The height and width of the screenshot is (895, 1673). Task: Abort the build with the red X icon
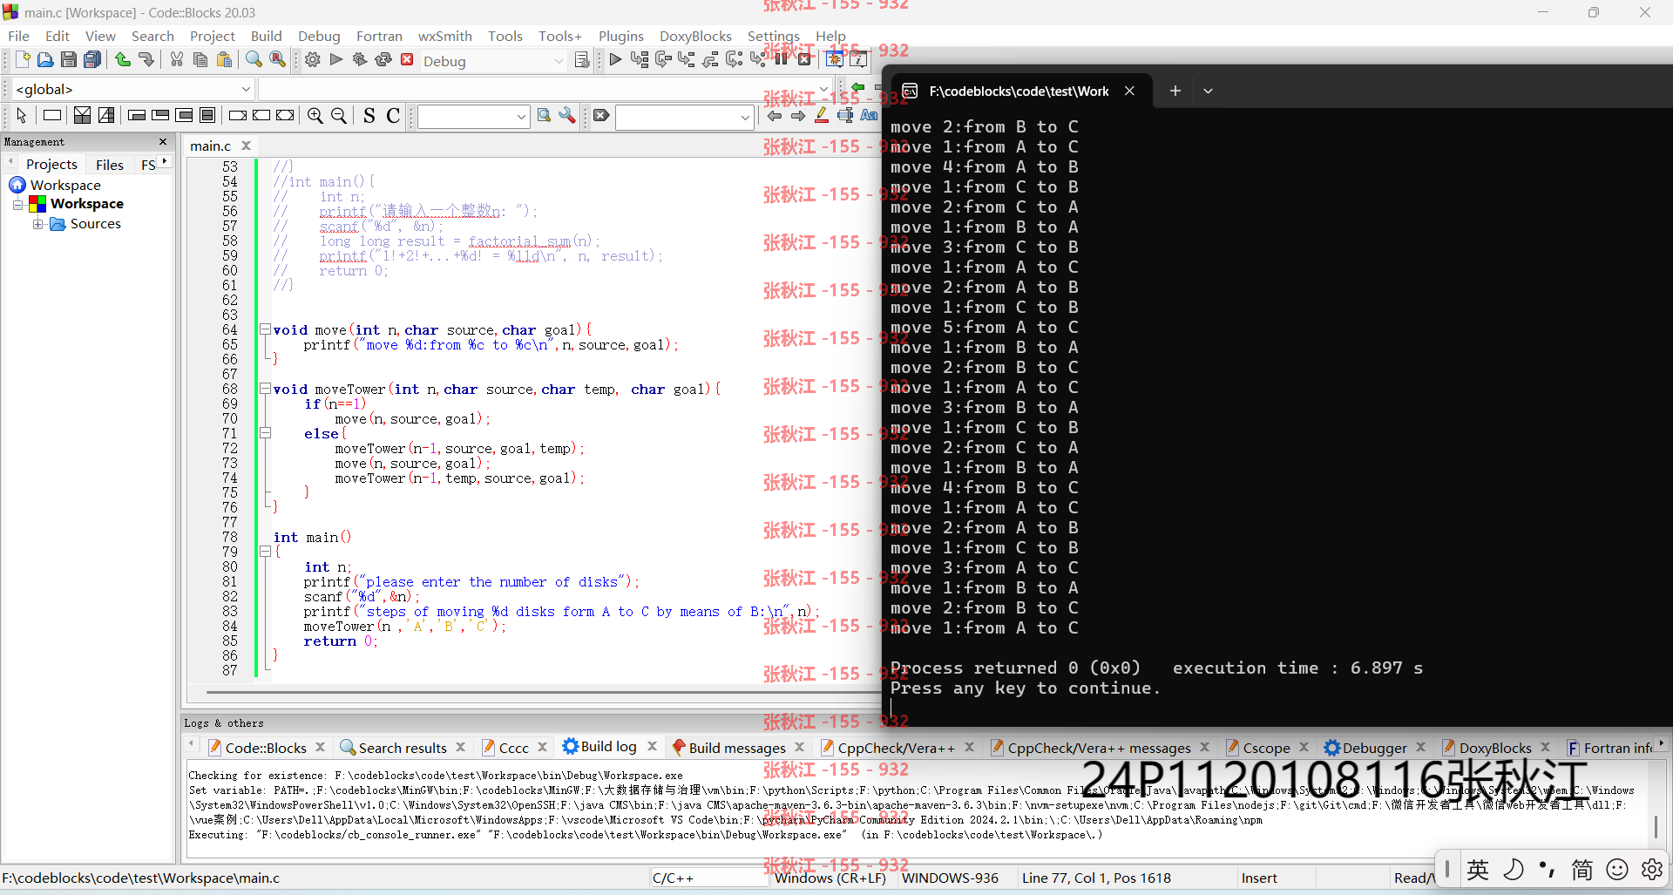coord(407,60)
